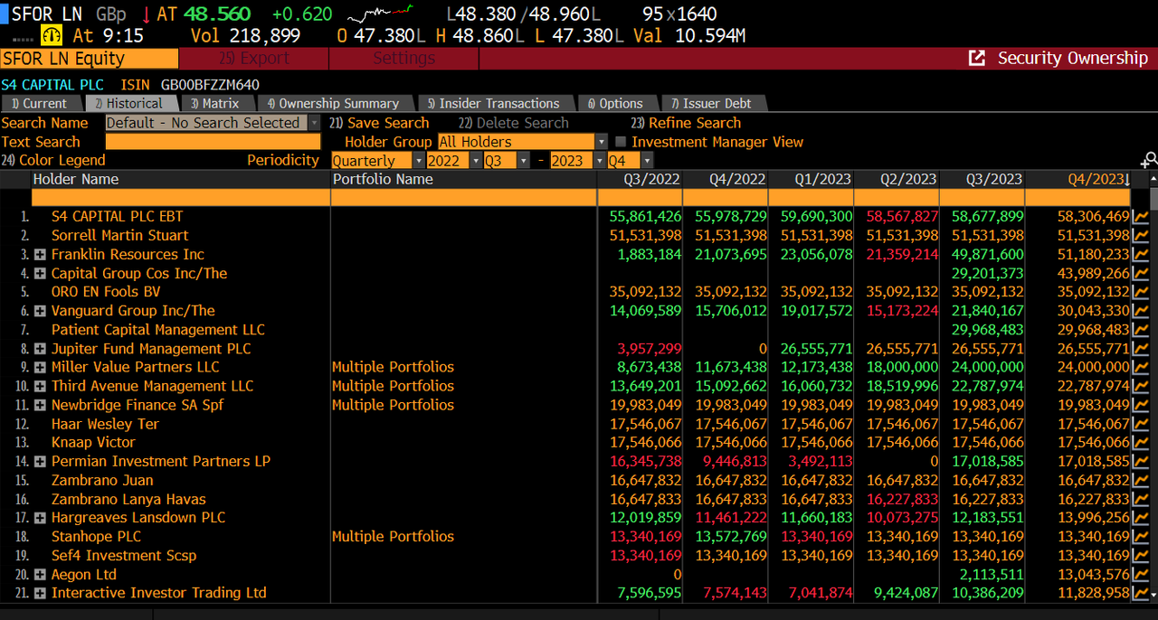
Task: Expand Newbridge Finance SA Spf holder
Action: pyautogui.click(x=40, y=405)
